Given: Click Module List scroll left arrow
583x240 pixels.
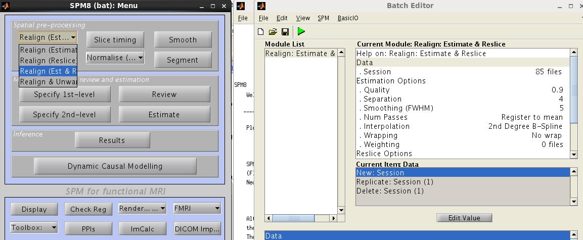Looking at the screenshot, I should 268,218.
